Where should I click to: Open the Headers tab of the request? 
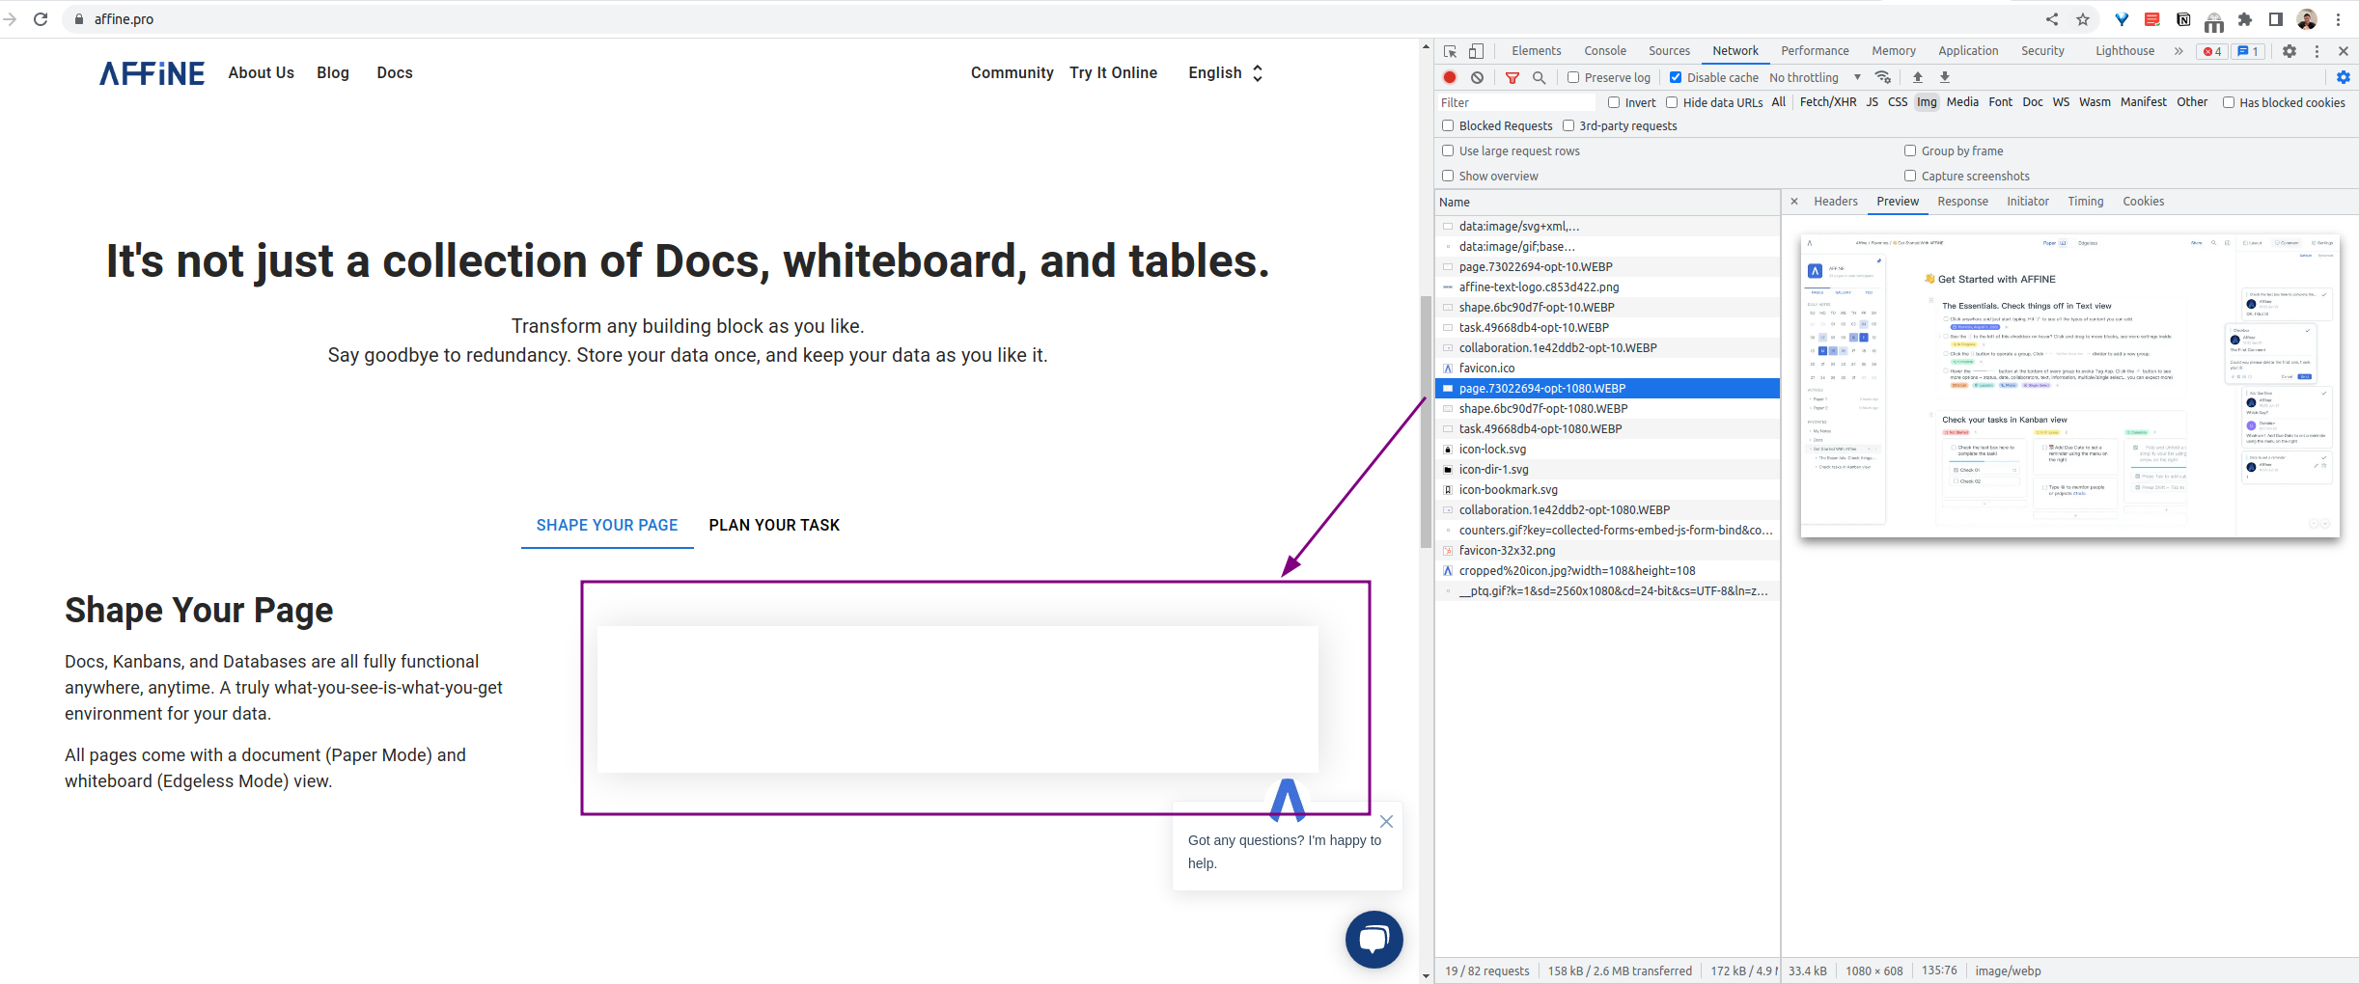1835,201
